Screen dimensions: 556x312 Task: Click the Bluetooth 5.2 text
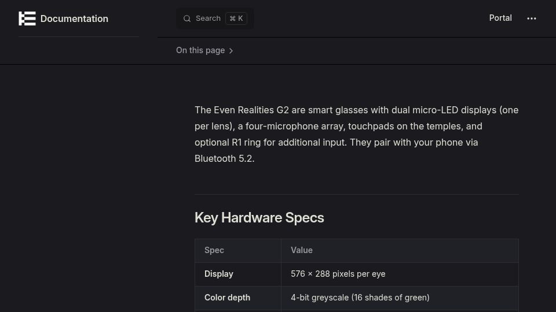pos(224,158)
